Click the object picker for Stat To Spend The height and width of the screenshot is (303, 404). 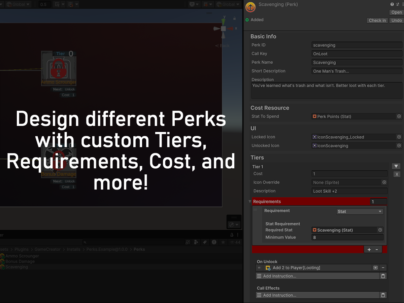tap(399, 116)
